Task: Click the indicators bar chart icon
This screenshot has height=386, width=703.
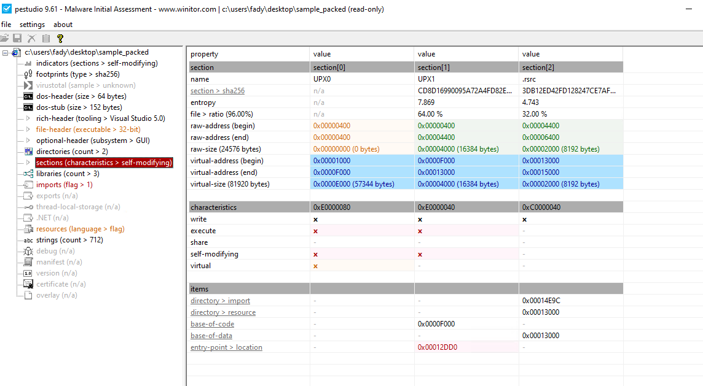Action: click(28, 64)
